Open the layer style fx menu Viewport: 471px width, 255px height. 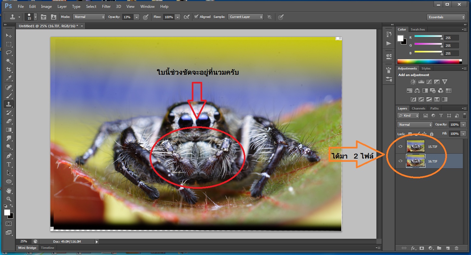click(x=413, y=248)
